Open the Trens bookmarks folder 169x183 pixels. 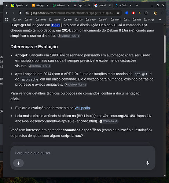pos(41,19)
